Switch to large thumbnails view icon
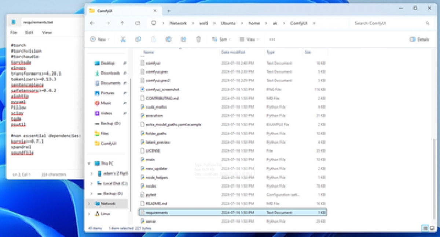Image resolution: width=440 pixels, height=237 pixels. click(432, 228)
